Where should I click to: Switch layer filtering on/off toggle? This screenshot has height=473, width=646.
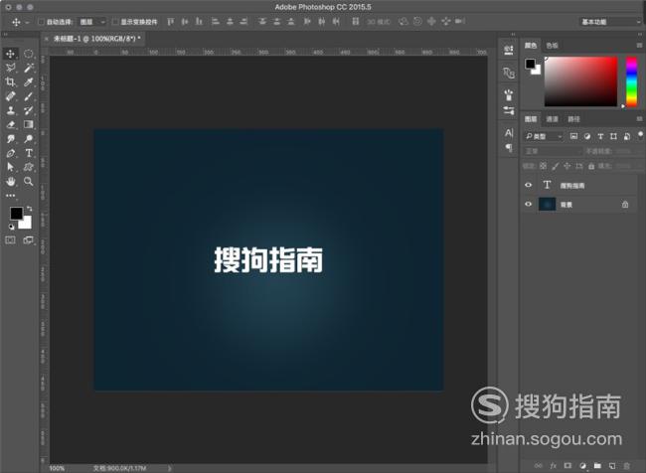click(x=640, y=135)
